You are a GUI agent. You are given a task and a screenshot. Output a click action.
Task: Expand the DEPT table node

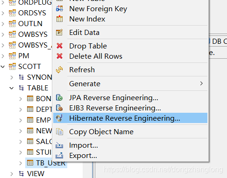[x=21, y=110]
